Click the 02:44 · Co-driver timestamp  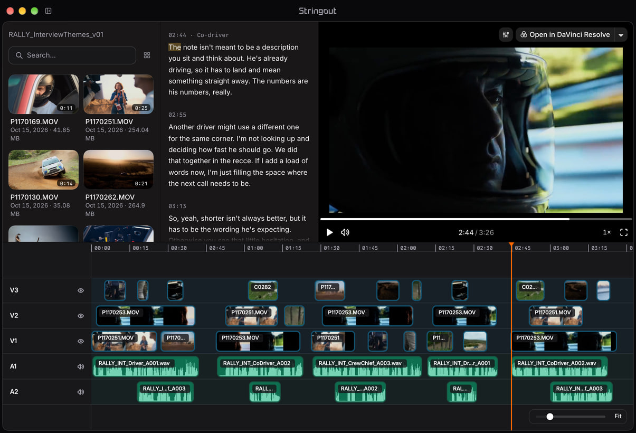pyautogui.click(x=198, y=35)
